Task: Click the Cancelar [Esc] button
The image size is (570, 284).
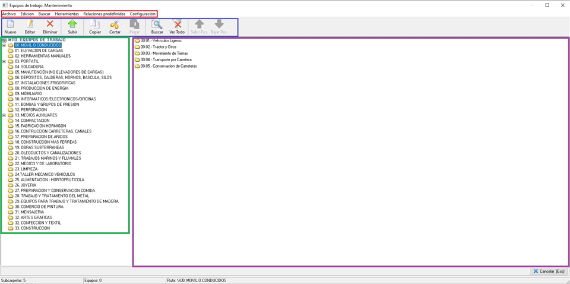Action: pos(549,272)
